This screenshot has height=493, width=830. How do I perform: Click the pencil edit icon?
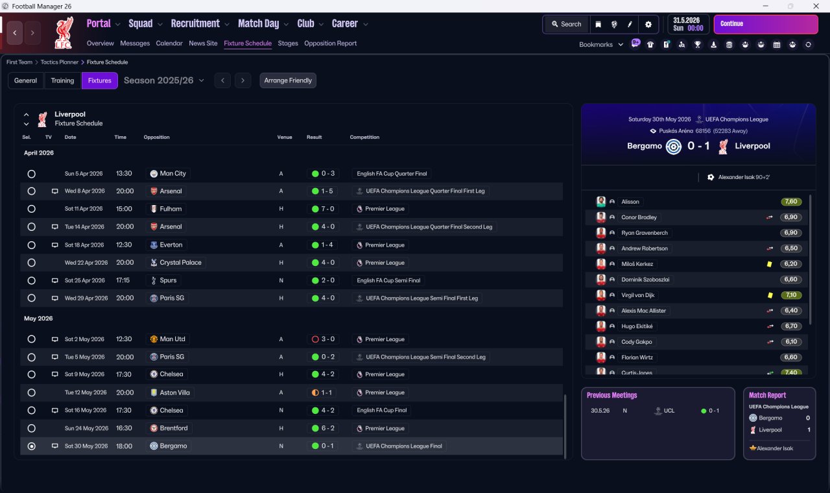[x=630, y=25]
